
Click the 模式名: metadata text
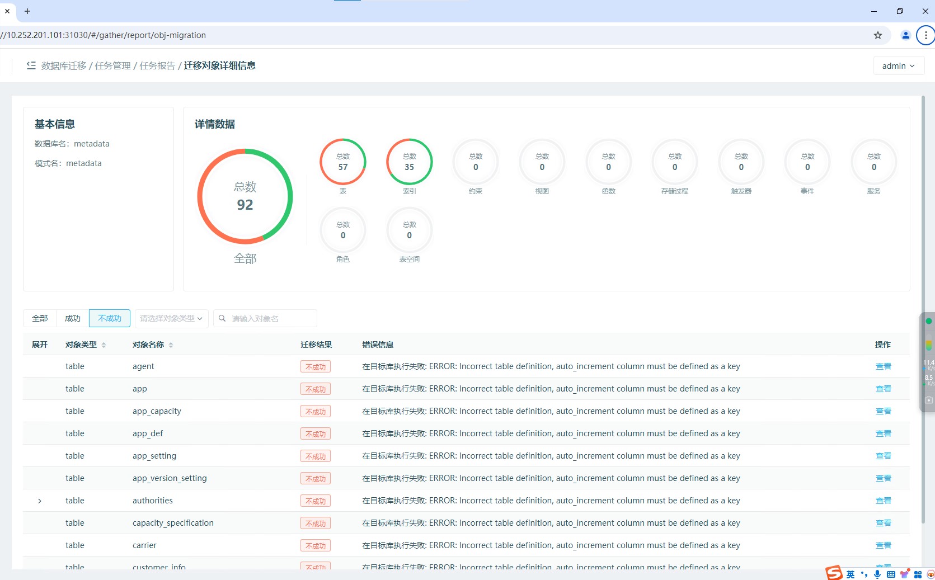(x=68, y=163)
